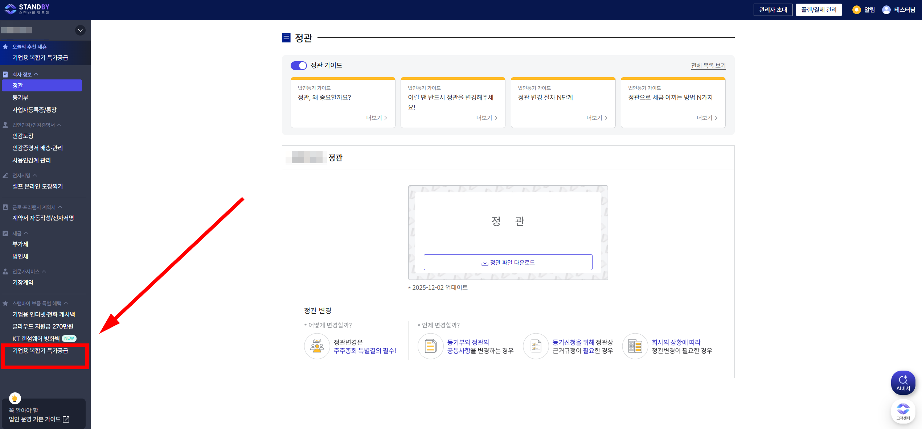
Task: Open the company selector chevron in the sidebar
Action: tap(80, 30)
